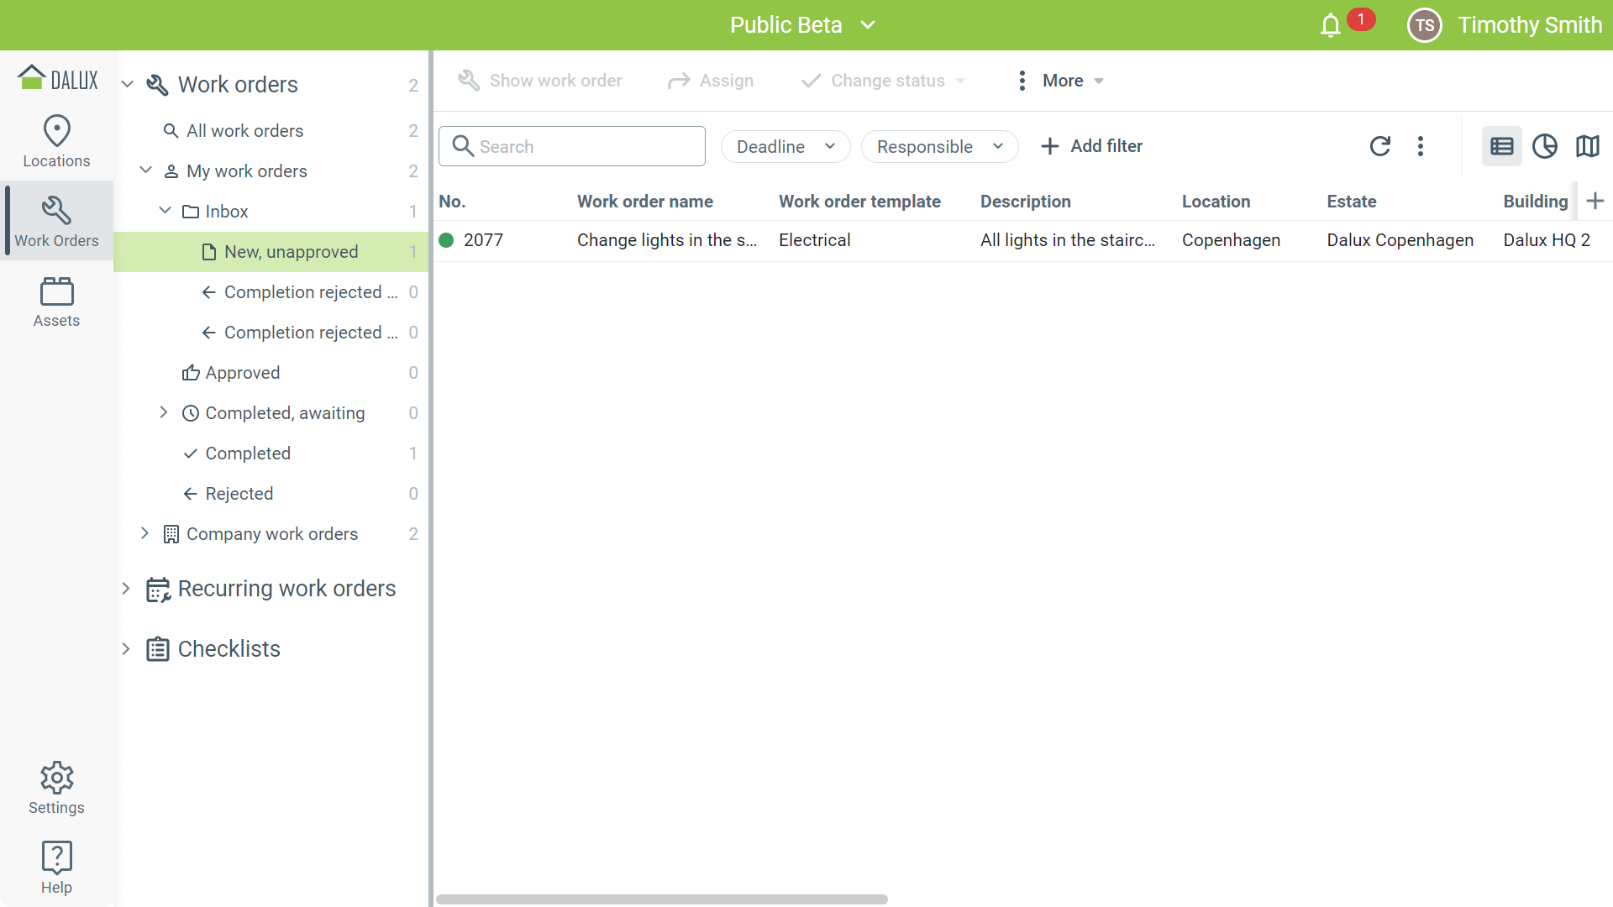This screenshot has height=907, width=1613.
Task: Open the Responsible filter dropdown
Action: (939, 146)
